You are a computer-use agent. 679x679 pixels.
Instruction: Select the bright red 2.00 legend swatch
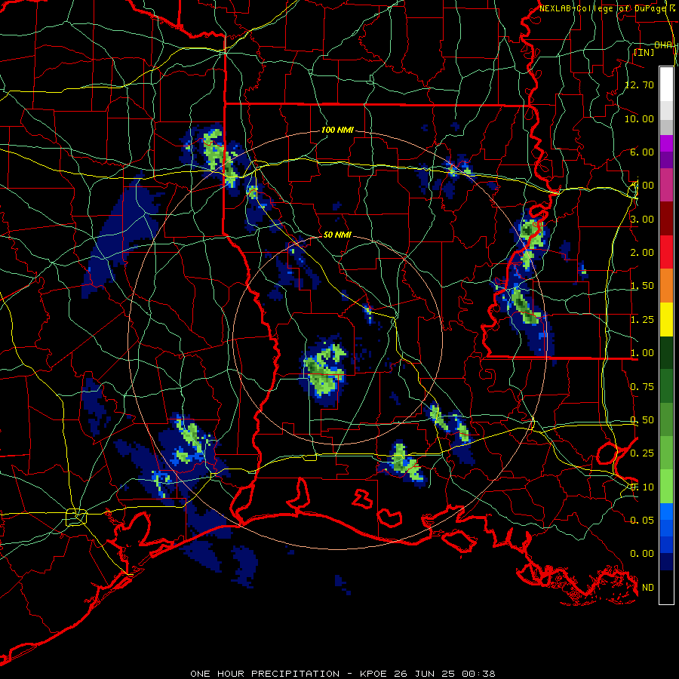666,252
